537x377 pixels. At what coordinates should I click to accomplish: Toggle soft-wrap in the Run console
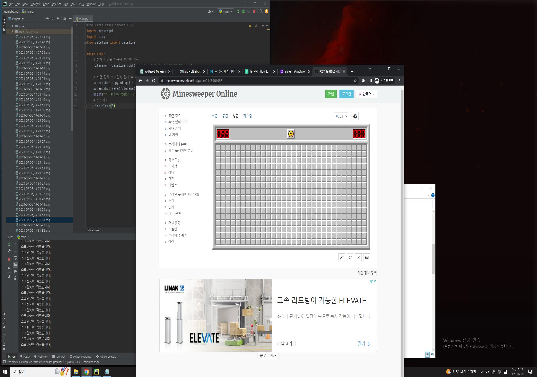point(15,258)
